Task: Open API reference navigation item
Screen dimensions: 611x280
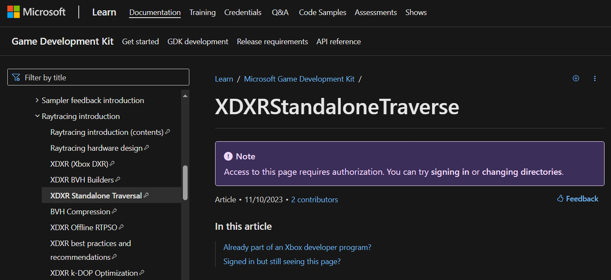Action: 339,42
